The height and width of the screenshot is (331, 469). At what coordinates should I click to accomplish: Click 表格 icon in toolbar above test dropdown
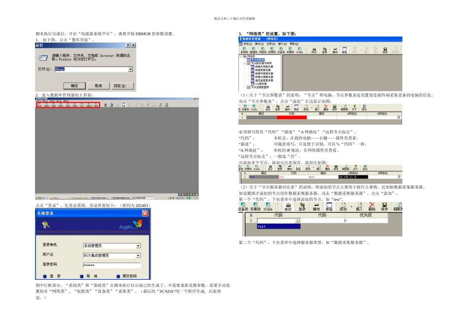329,207
